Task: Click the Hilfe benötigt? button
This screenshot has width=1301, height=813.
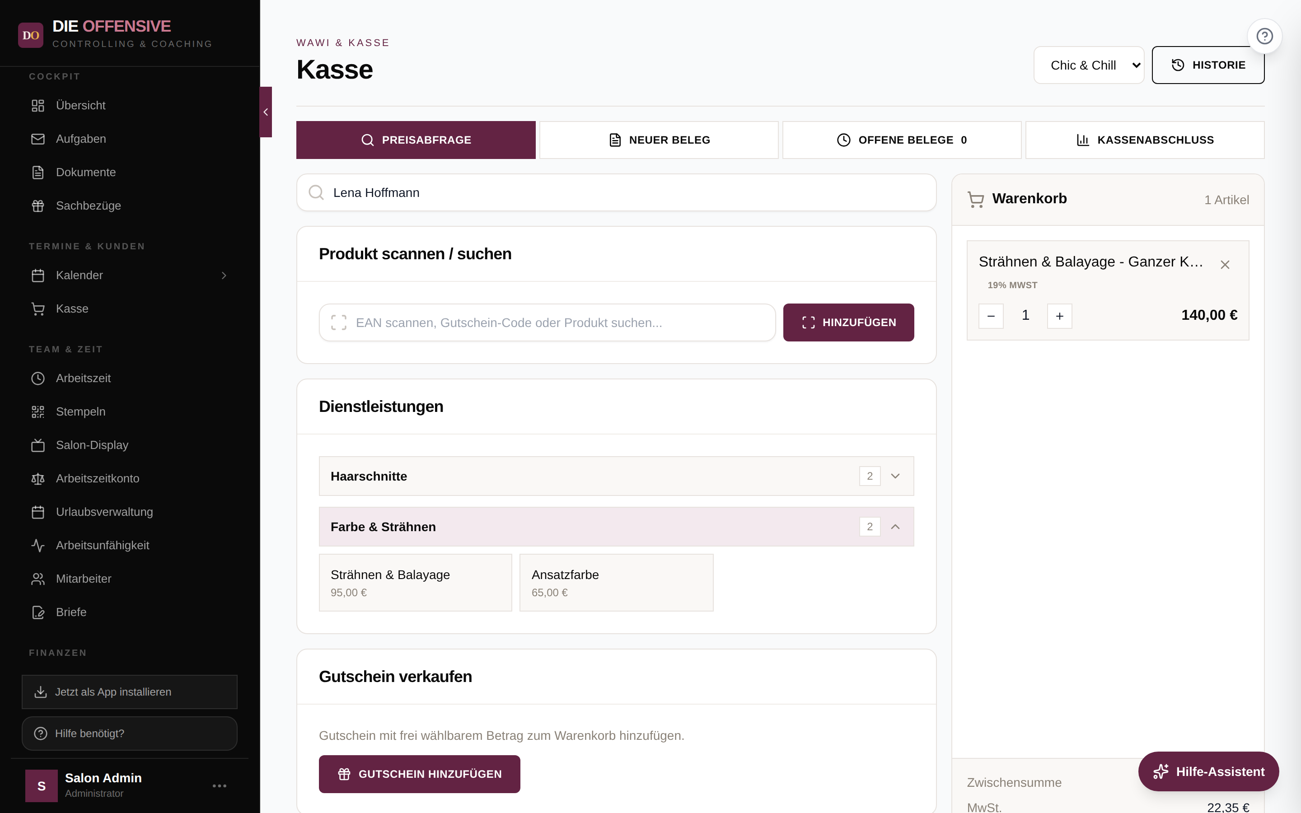Action: click(130, 734)
